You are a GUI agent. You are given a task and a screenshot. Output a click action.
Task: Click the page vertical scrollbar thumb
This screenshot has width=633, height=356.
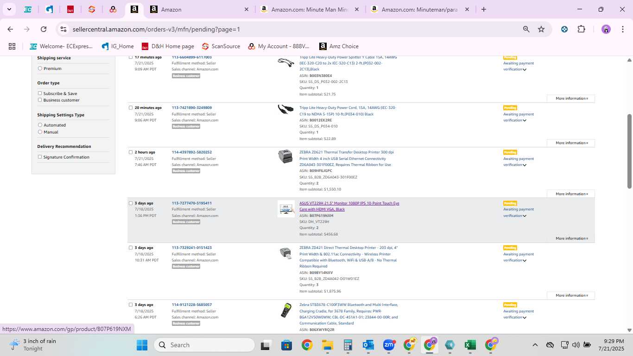pos(629,151)
